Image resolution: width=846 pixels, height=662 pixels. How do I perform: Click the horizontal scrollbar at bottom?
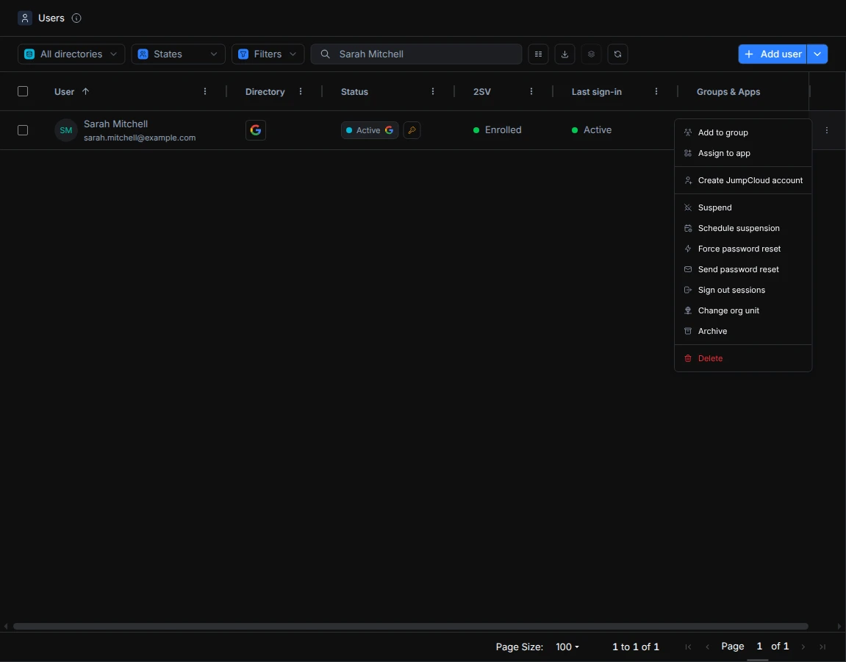(x=411, y=627)
